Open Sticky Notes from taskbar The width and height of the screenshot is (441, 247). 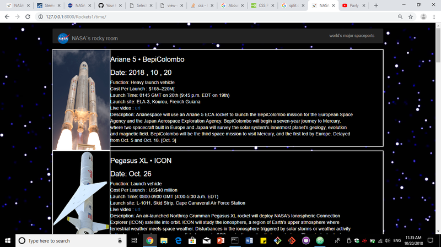pos(263,240)
